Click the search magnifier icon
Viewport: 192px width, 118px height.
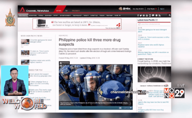pyautogui.click(x=170, y=15)
